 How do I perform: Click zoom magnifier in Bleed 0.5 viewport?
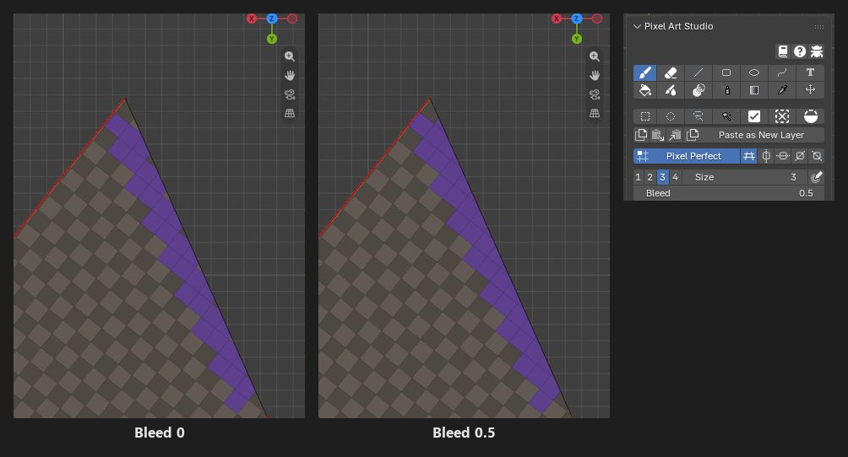tap(595, 56)
